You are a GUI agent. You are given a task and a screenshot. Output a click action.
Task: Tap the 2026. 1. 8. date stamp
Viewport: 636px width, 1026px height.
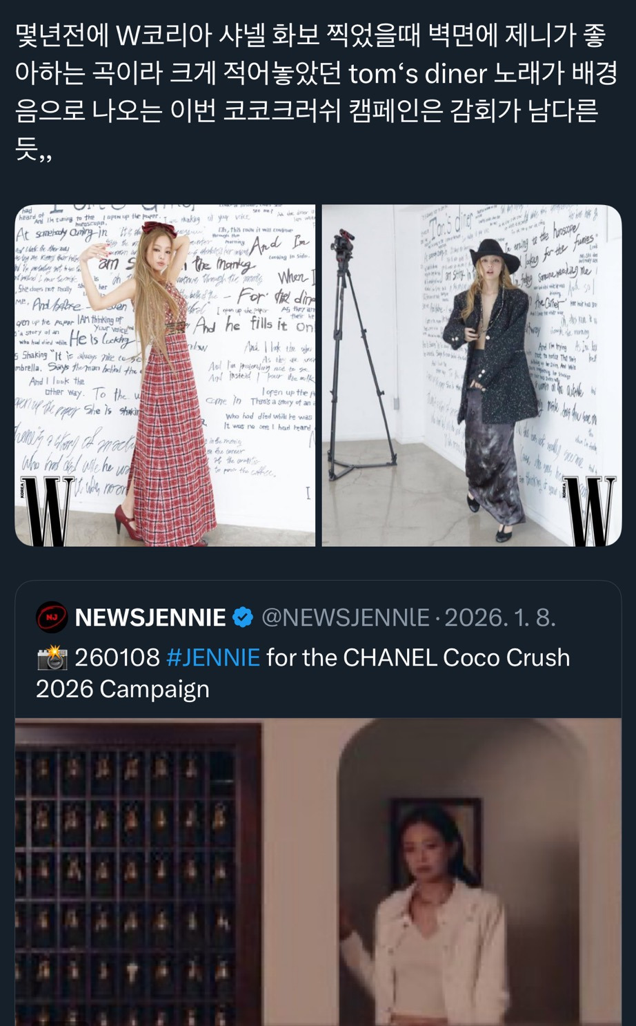pyautogui.click(x=500, y=617)
